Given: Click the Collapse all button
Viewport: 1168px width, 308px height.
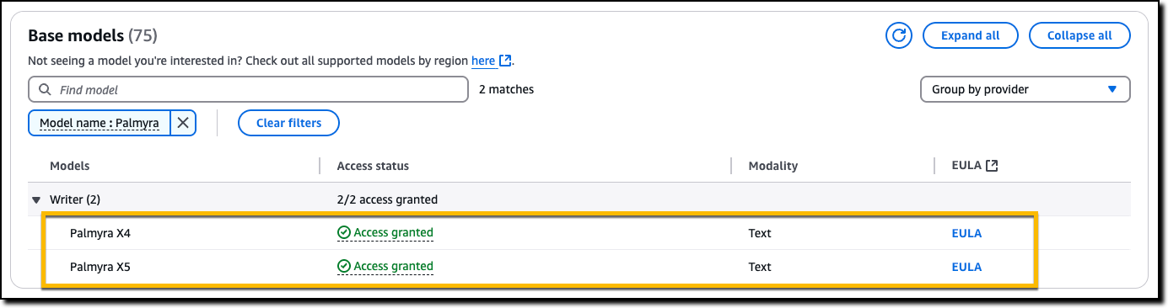Looking at the screenshot, I should click(x=1079, y=35).
